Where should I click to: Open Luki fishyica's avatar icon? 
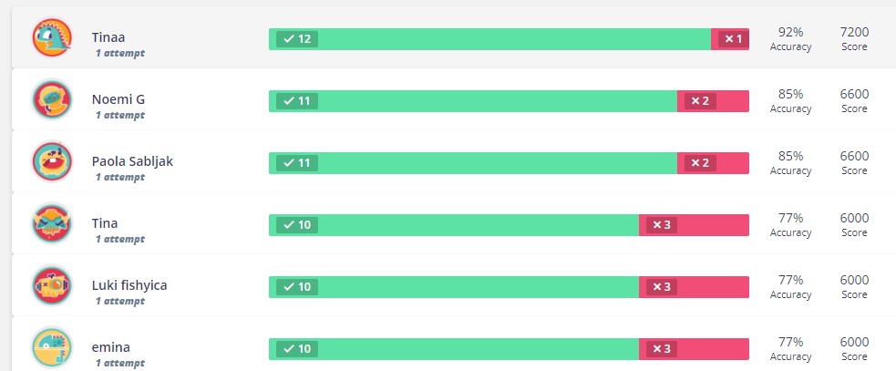52,285
